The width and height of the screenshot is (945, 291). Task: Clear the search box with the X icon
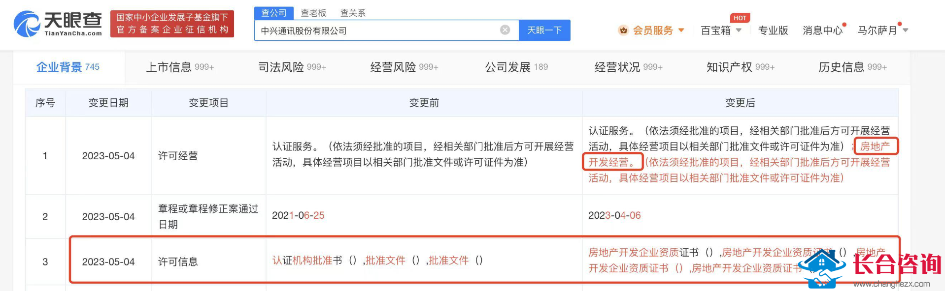505,30
